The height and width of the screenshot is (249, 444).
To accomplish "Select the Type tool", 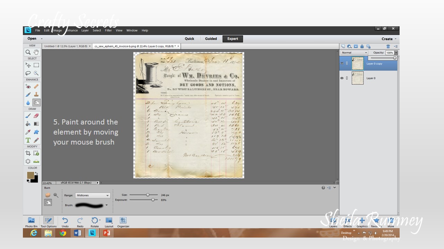I will tap(28, 140).
